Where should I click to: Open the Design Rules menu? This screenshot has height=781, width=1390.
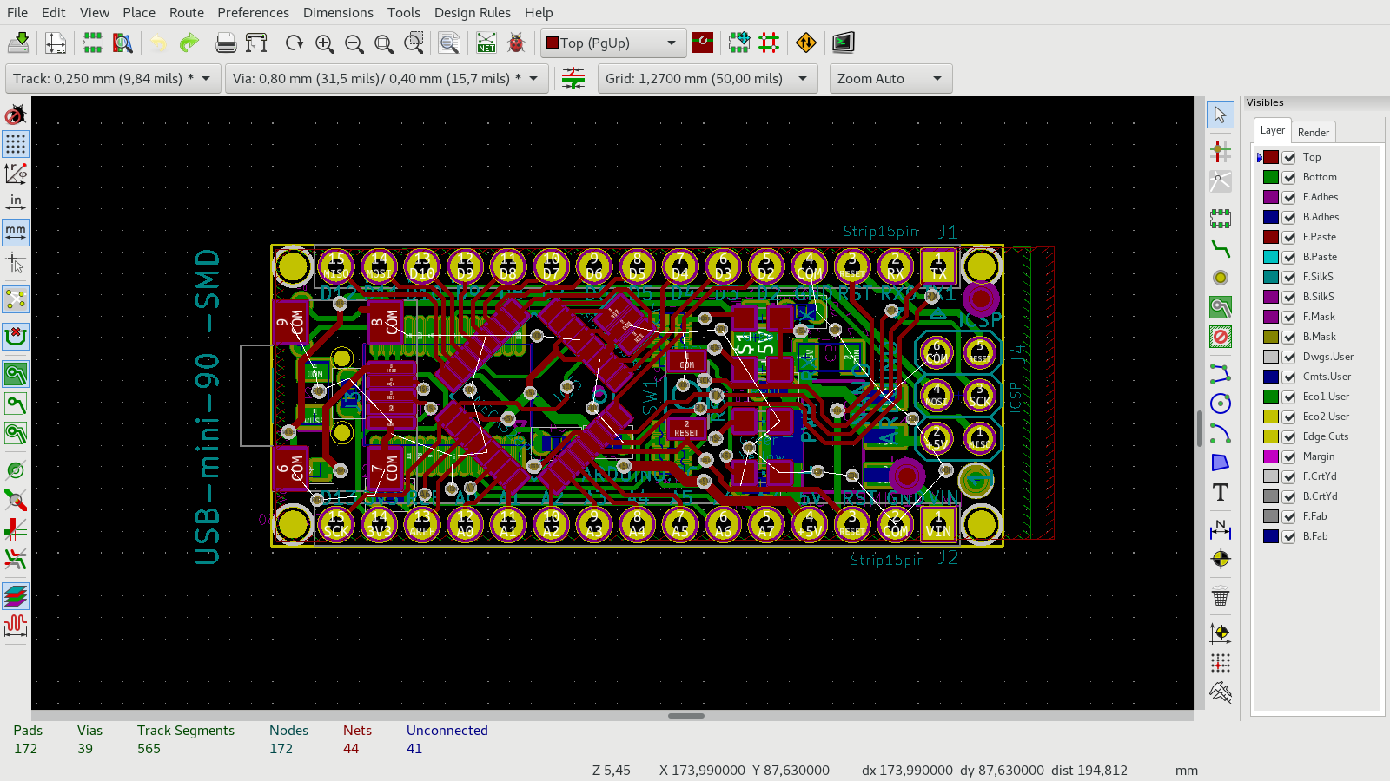(472, 12)
